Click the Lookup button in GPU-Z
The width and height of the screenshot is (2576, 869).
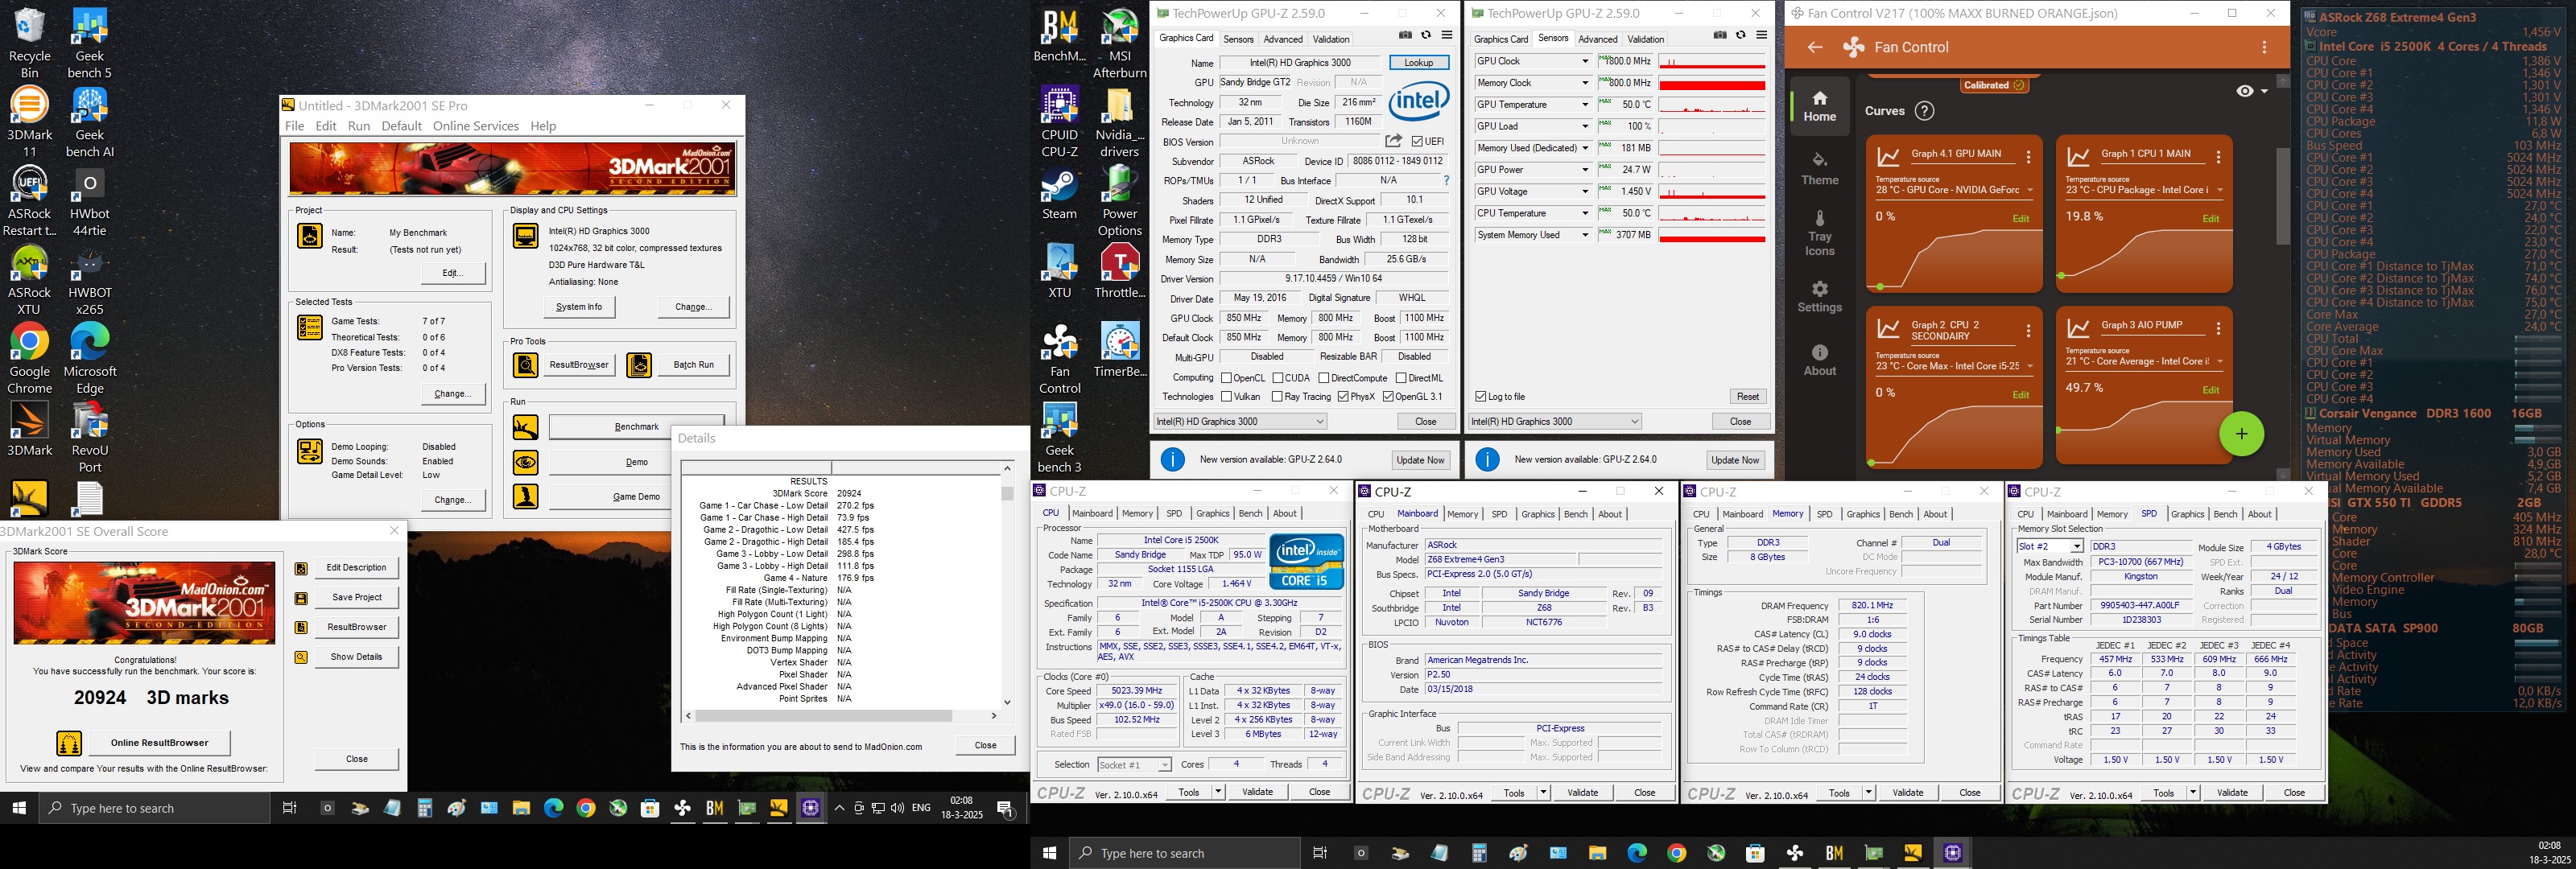pyautogui.click(x=1418, y=62)
